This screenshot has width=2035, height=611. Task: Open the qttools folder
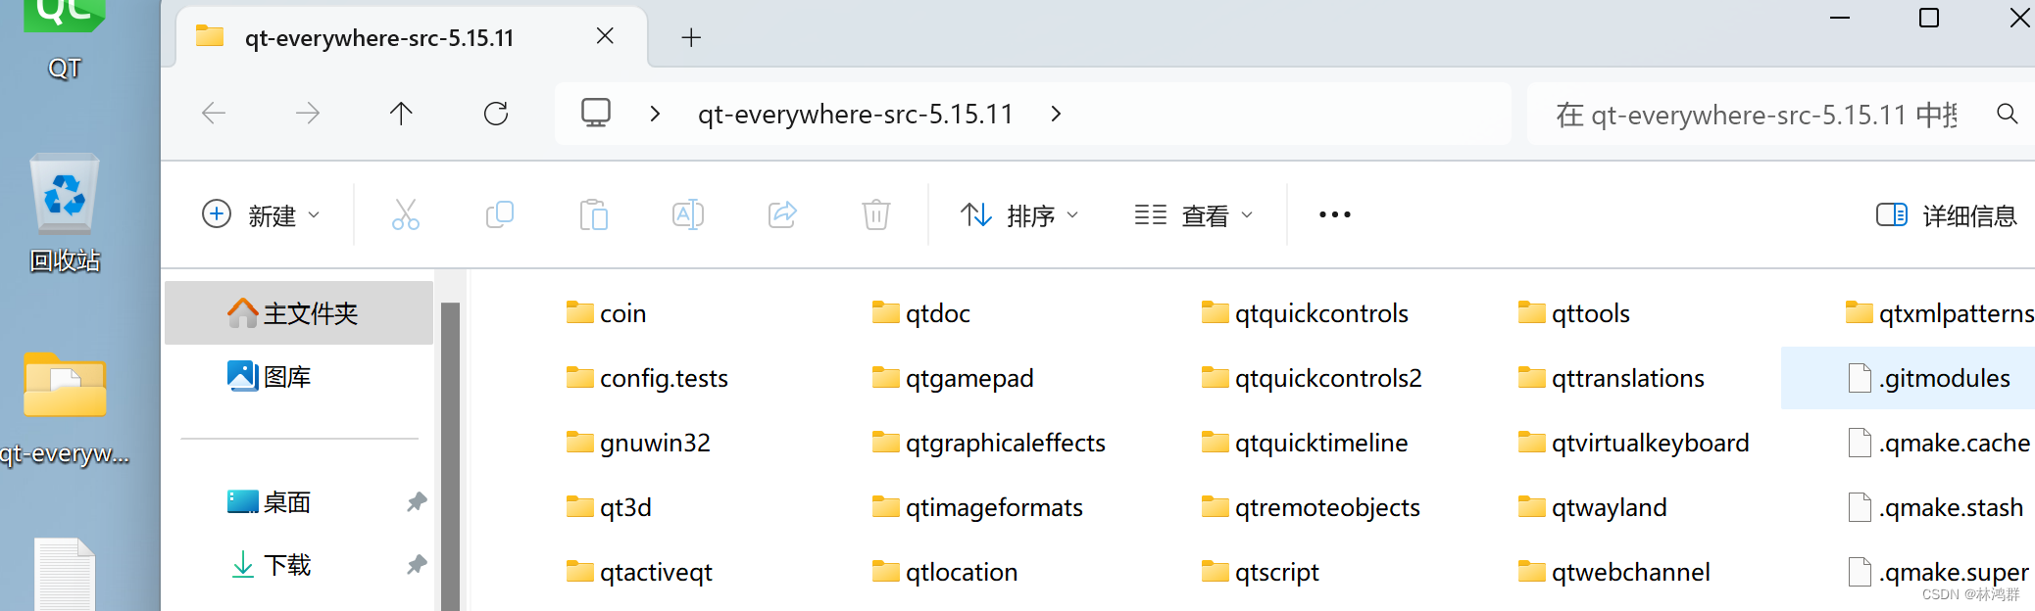(x=1574, y=313)
